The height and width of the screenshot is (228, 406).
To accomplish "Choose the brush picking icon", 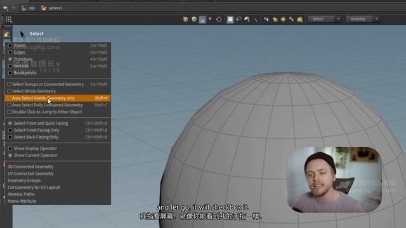I will point(247,19).
